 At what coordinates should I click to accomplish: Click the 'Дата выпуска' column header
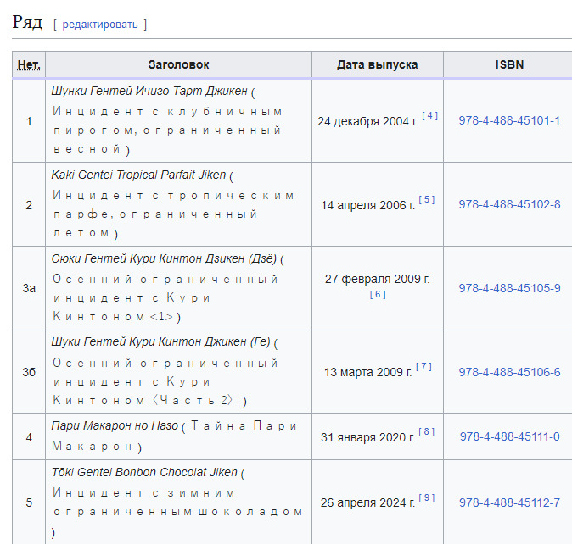(x=377, y=64)
